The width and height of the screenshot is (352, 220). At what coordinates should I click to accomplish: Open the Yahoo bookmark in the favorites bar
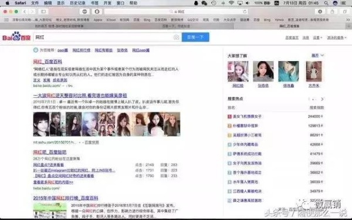(x=279, y=20)
